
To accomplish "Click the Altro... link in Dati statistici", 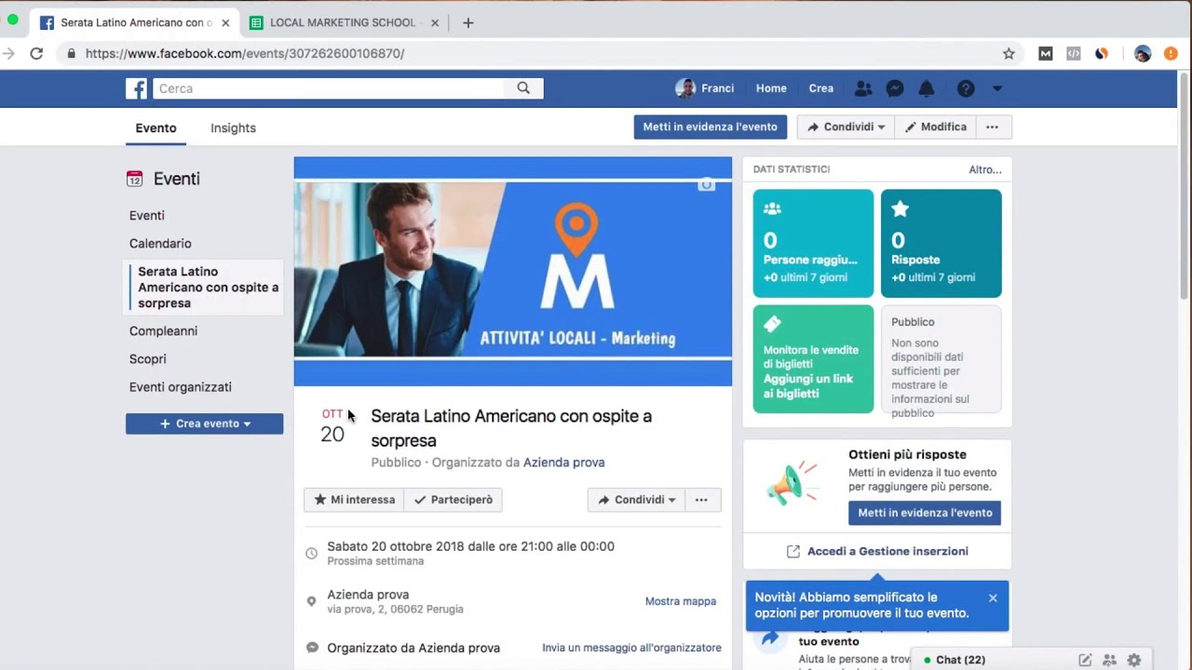I will pyautogui.click(x=985, y=169).
